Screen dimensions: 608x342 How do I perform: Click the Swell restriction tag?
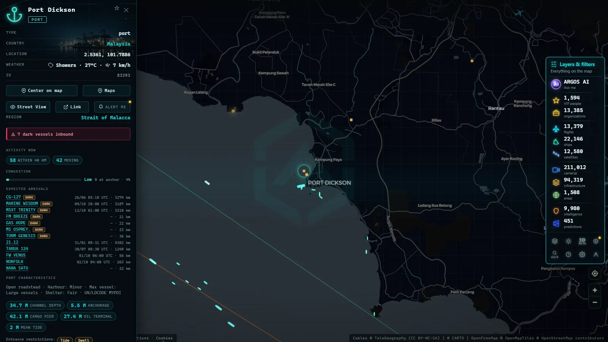(x=84, y=340)
